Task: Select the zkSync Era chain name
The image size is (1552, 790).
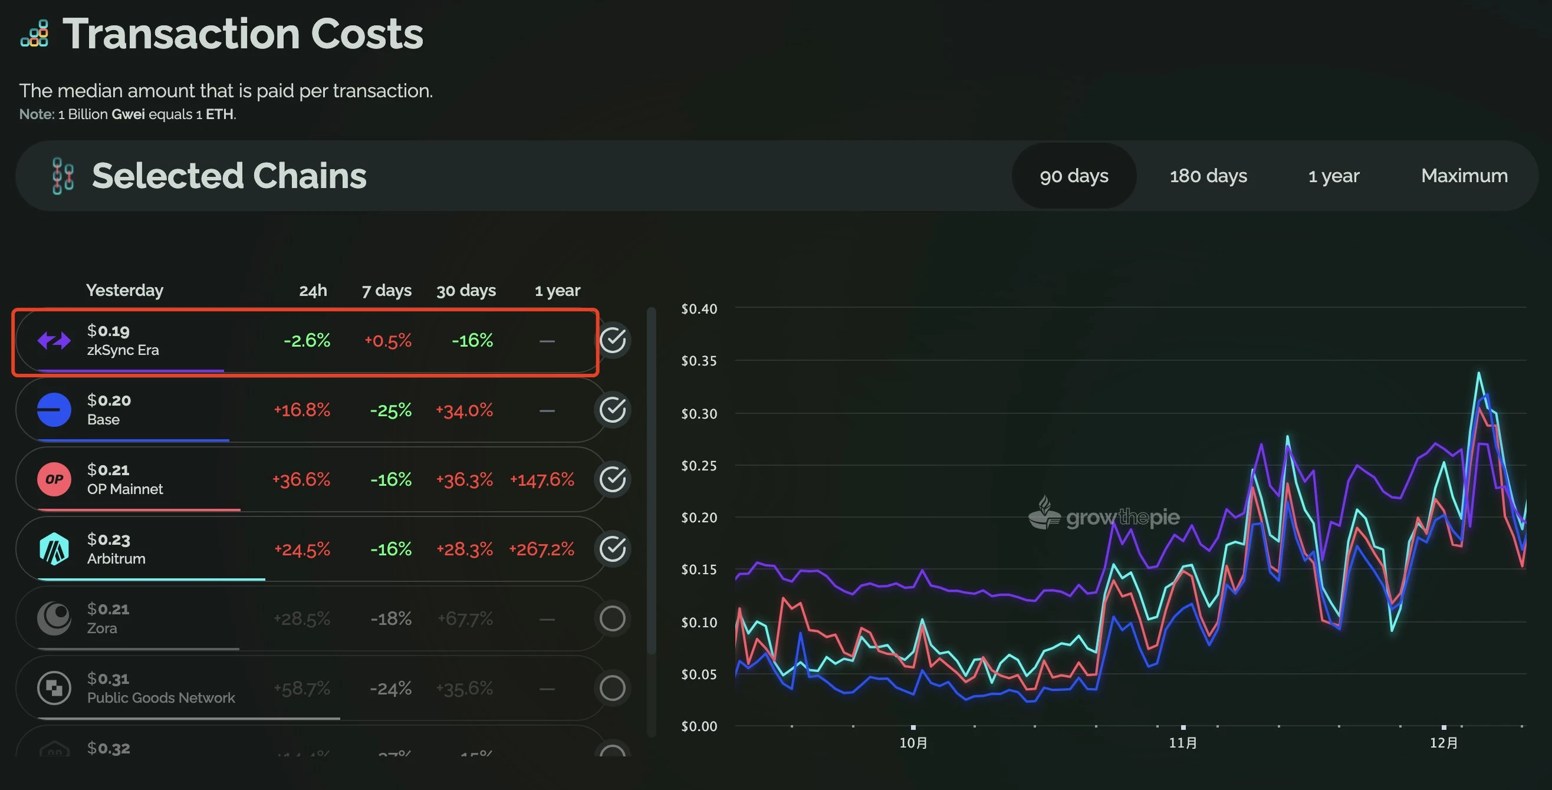Action: pyautogui.click(x=123, y=350)
